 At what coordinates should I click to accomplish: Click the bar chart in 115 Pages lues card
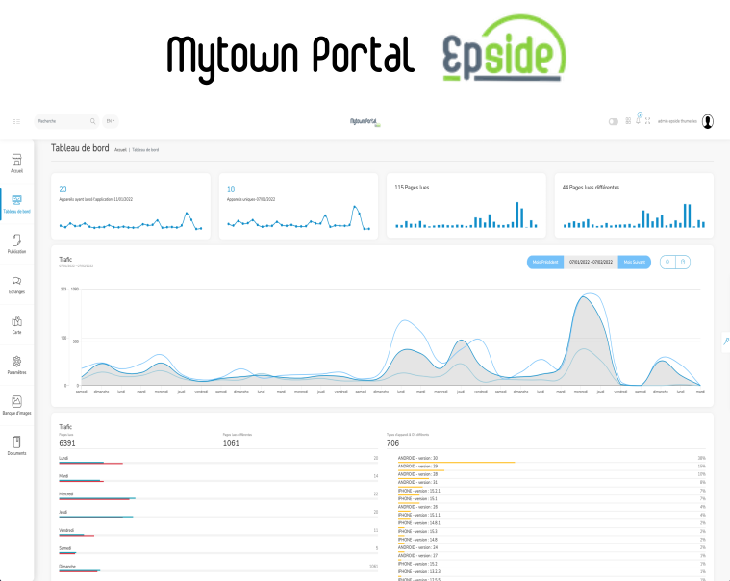tap(466, 215)
